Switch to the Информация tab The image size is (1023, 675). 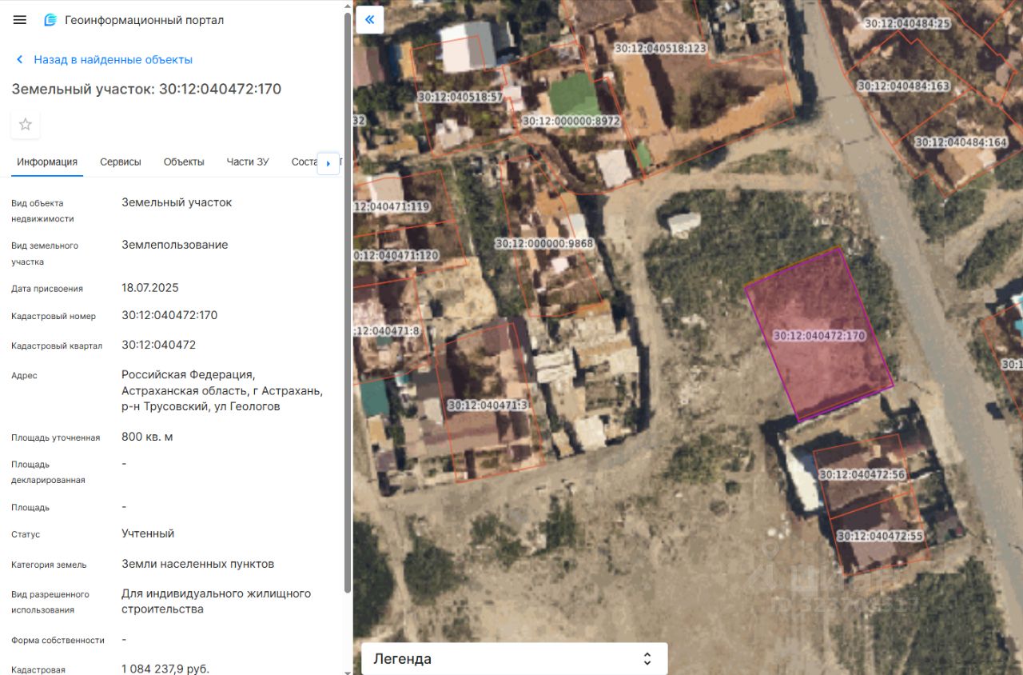pyautogui.click(x=47, y=162)
